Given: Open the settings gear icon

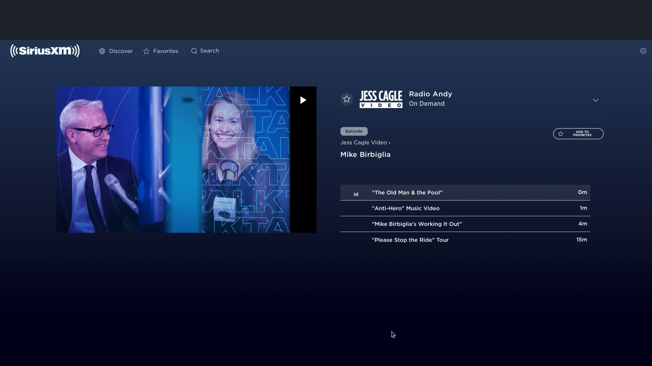Looking at the screenshot, I should pos(643,50).
